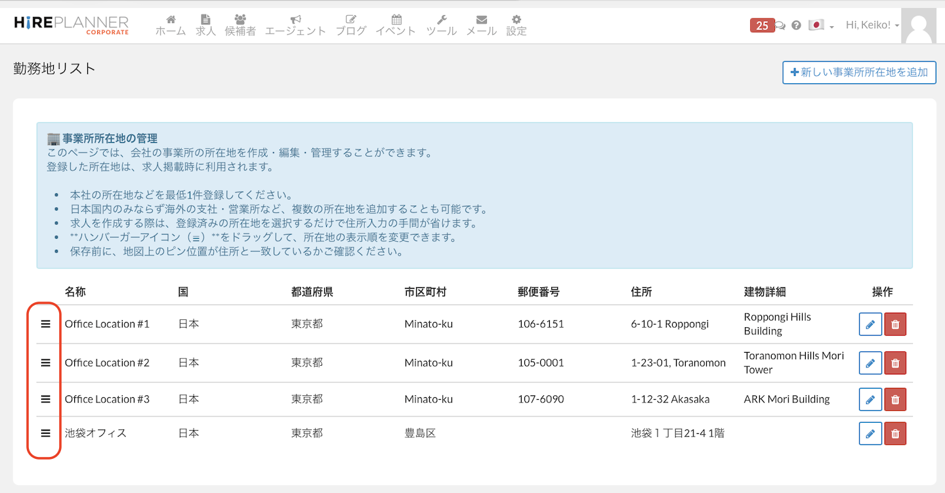
Task: Open the Japanese flag language dropdown
Action: point(820,26)
